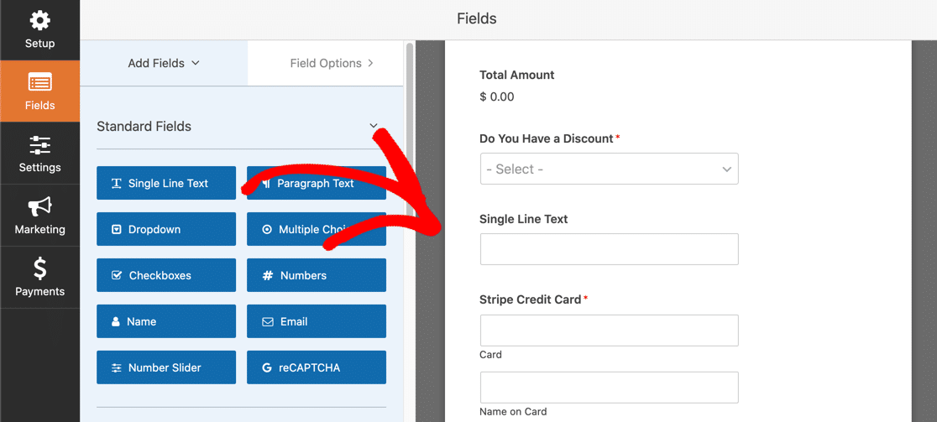Open the Marketing megaphone icon
937x422 pixels.
click(x=40, y=207)
